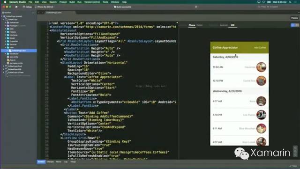Viewport: 300px width, 169px height.
Task: Switch previewer to Phone form factor
Action: tap(192, 25)
